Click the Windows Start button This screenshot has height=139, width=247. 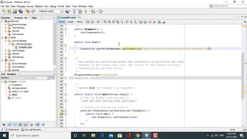click(x=4, y=136)
